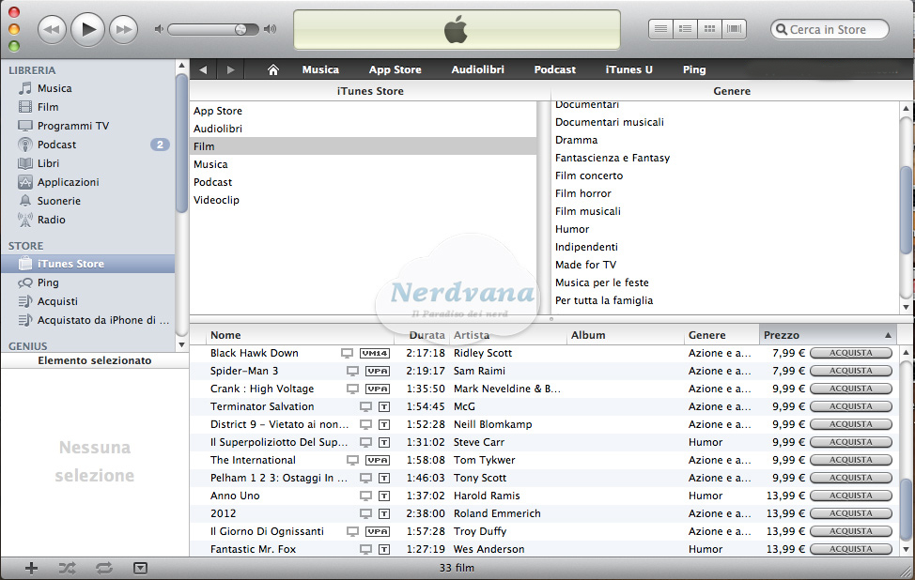This screenshot has width=915, height=580.
Task: Buy Fantastic Mr. Fox with ACQUISTA button
Action: pyautogui.click(x=851, y=549)
